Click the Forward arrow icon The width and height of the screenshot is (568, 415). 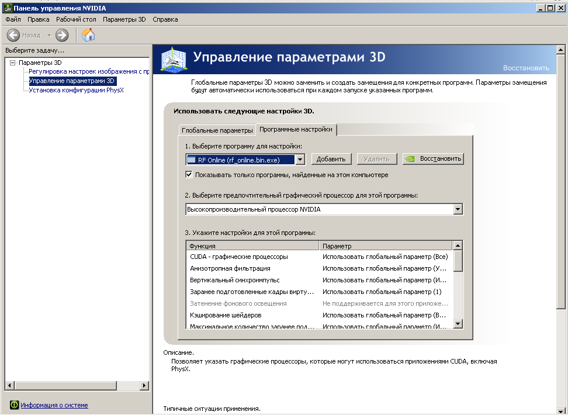pyautogui.click(x=62, y=35)
